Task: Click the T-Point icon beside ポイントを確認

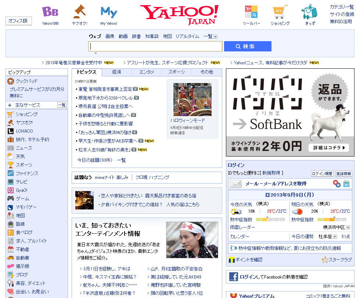Action: 232,260
